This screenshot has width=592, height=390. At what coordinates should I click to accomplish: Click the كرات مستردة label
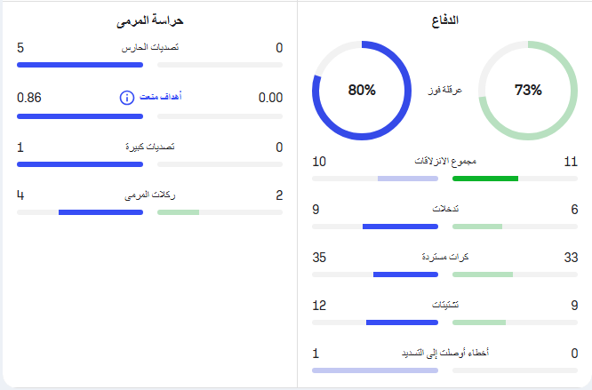[x=445, y=257]
